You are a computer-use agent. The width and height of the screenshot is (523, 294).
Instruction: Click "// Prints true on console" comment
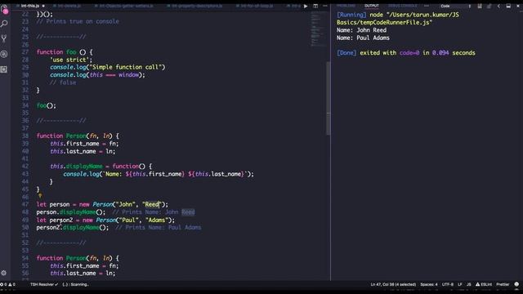78,21
